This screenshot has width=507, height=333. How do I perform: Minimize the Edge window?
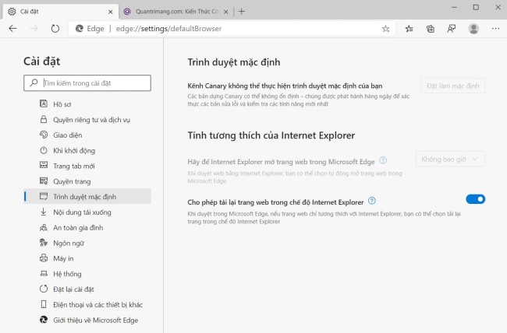(454, 7)
